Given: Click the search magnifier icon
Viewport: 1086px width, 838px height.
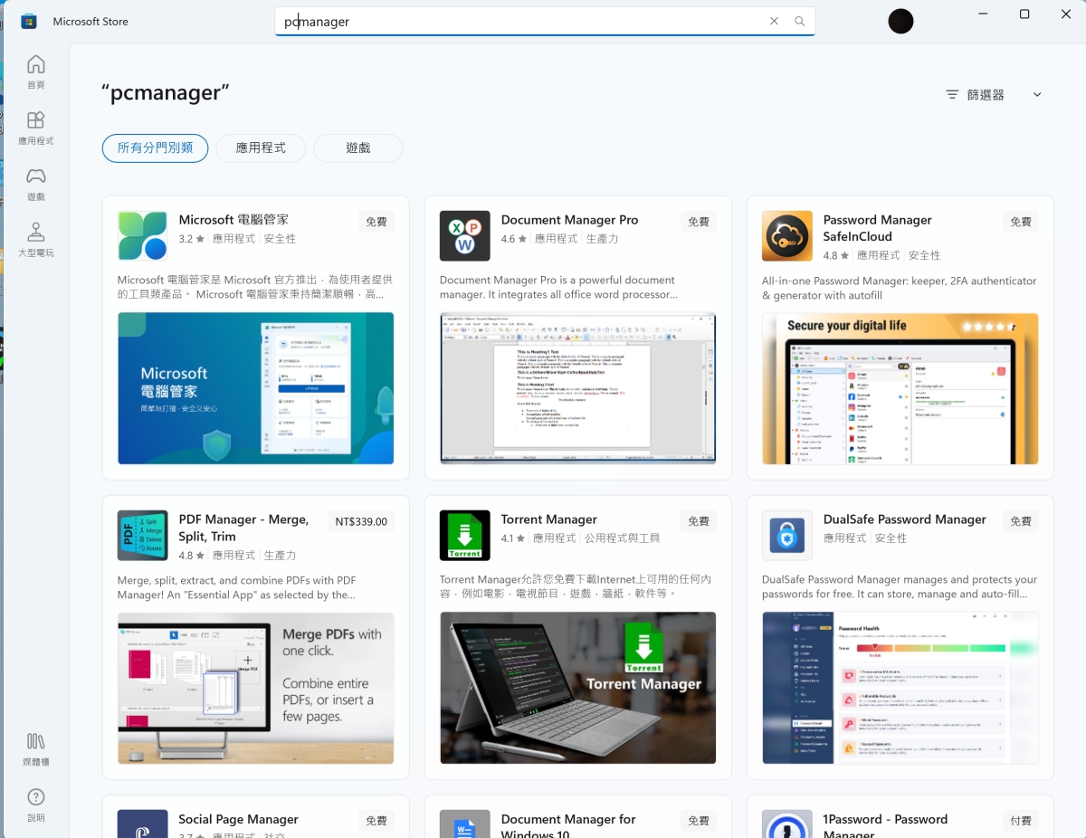Looking at the screenshot, I should [x=799, y=22].
